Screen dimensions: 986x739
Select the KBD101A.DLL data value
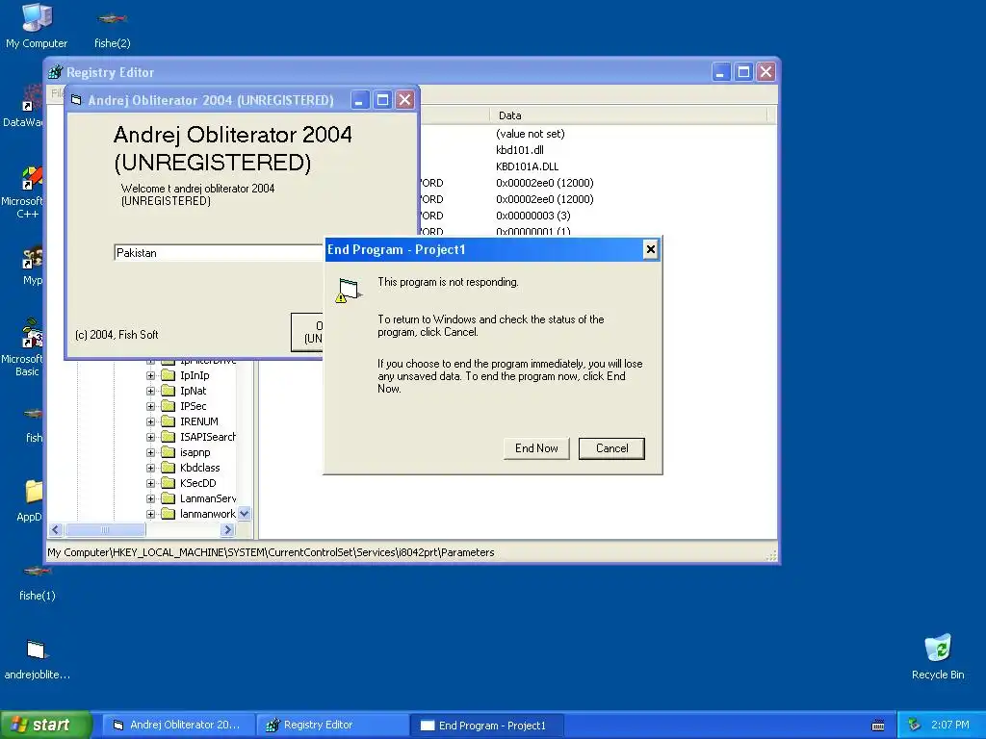click(x=527, y=166)
